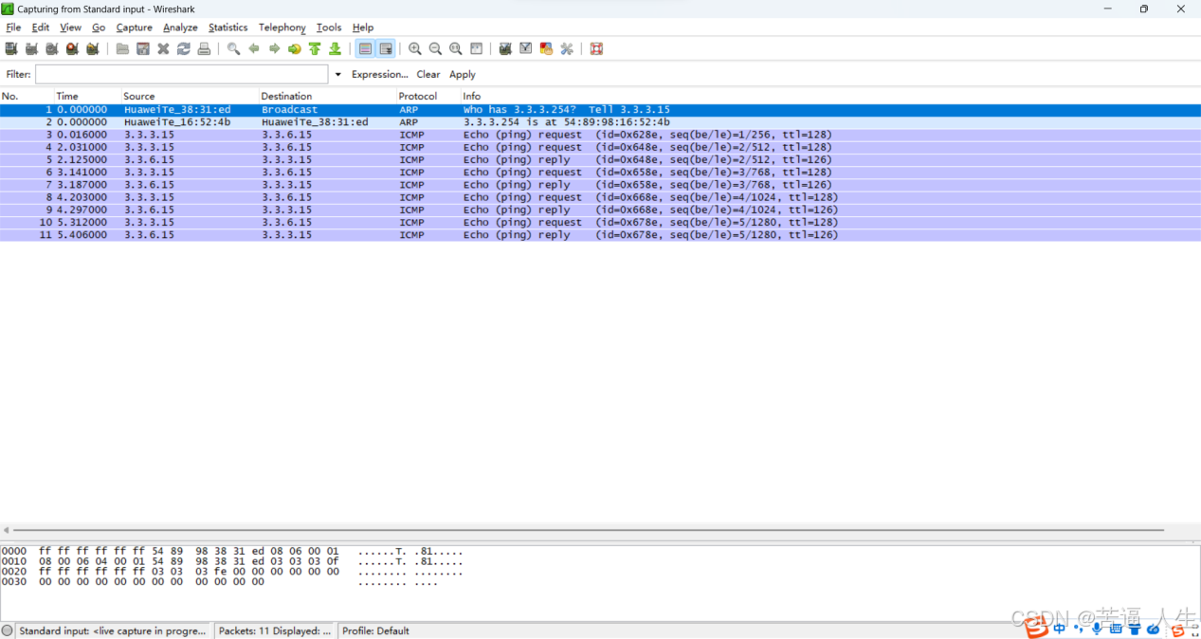Click 'Packets: 11 Displayed' status text
This screenshot has width=1201, height=639.
(275, 630)
